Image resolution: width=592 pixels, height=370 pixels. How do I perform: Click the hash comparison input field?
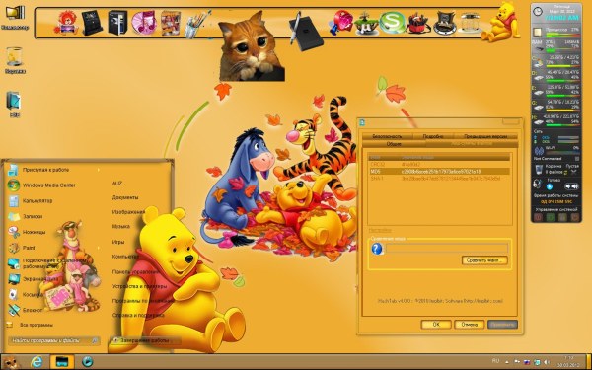tap(447, 248)
